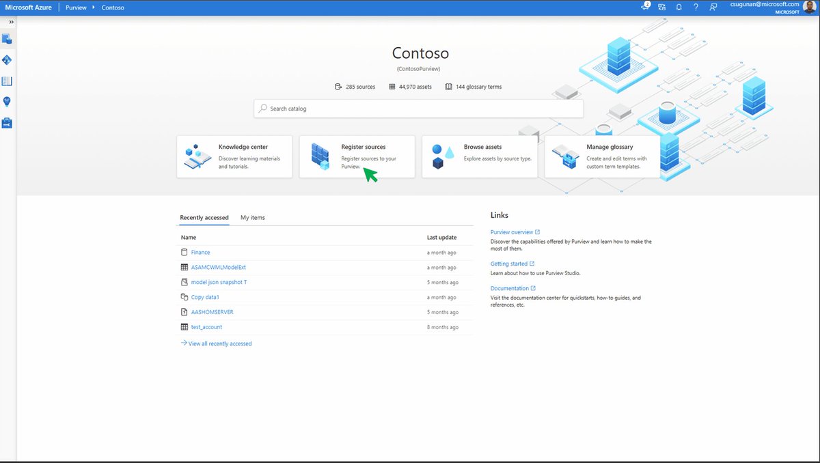
Task: Open the Knowledge center card
Action: click(234, 156)
